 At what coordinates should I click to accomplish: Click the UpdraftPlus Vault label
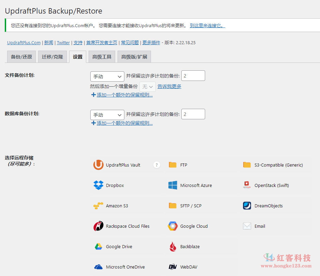123,165
